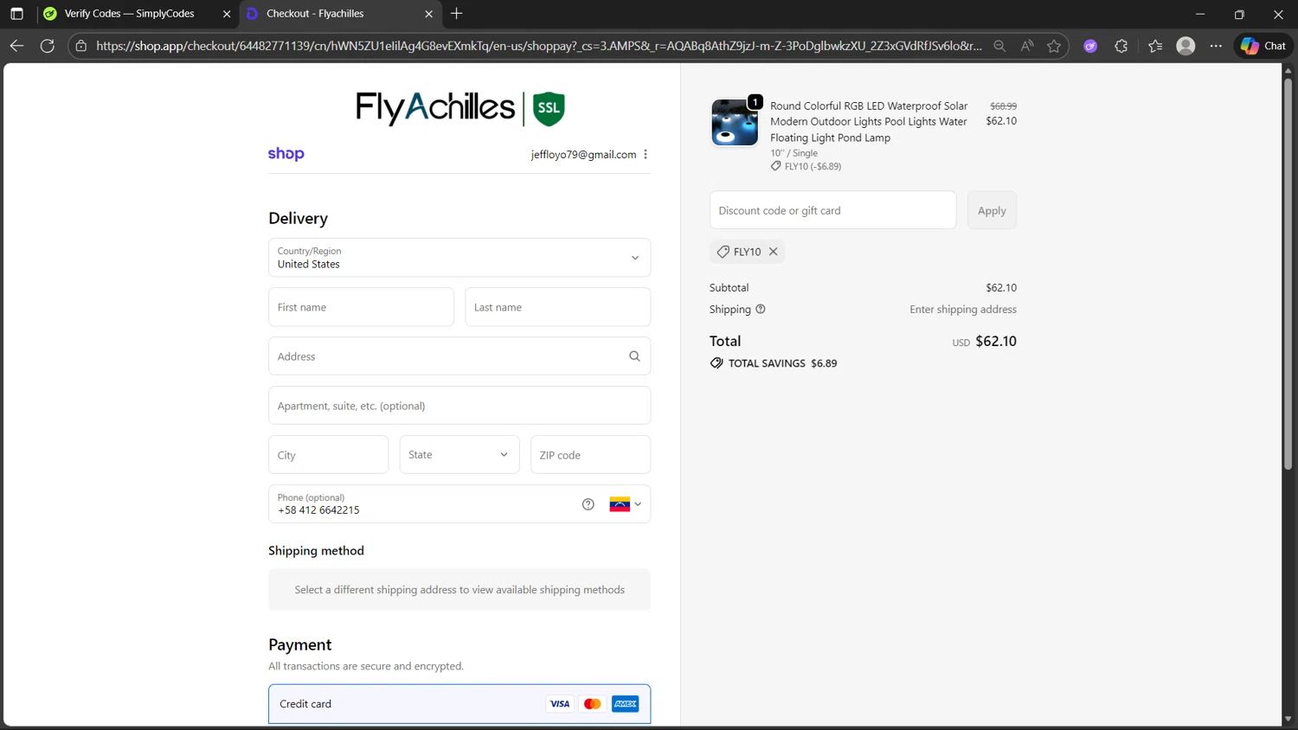The height and width of the screenshot is (730, 1298).
Task: Click the Visa card logo
Action: coord(560,704)
